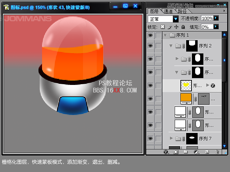Open the opacity 不透明度 slider arrow
The image size is (230, 172).
click(216, 18)
